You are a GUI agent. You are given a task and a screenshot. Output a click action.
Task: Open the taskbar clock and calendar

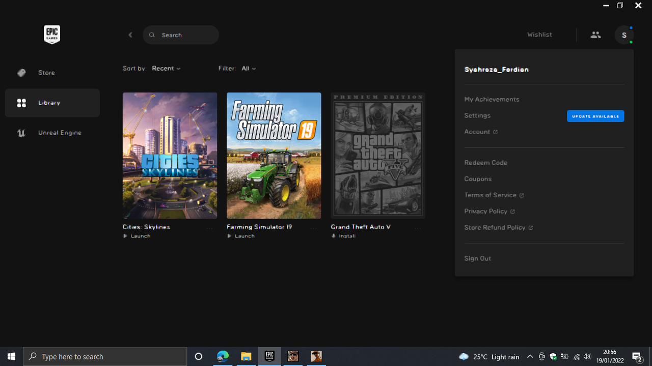610,356
